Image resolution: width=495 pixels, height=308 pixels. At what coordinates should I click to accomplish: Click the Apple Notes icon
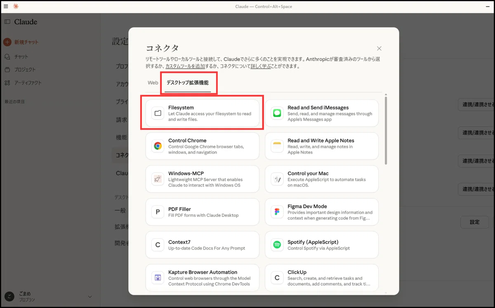coord(277,146)
